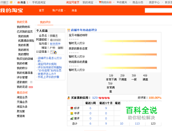Open "炒作信用"如何处罚 help link
Screen dimensions: 172x131
coord(50,70)
